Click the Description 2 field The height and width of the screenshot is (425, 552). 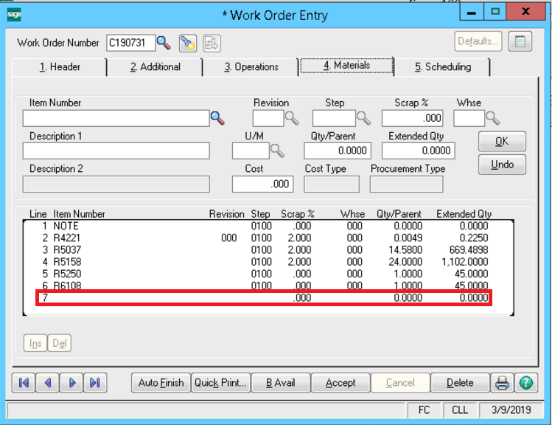(x=116, y=184)
